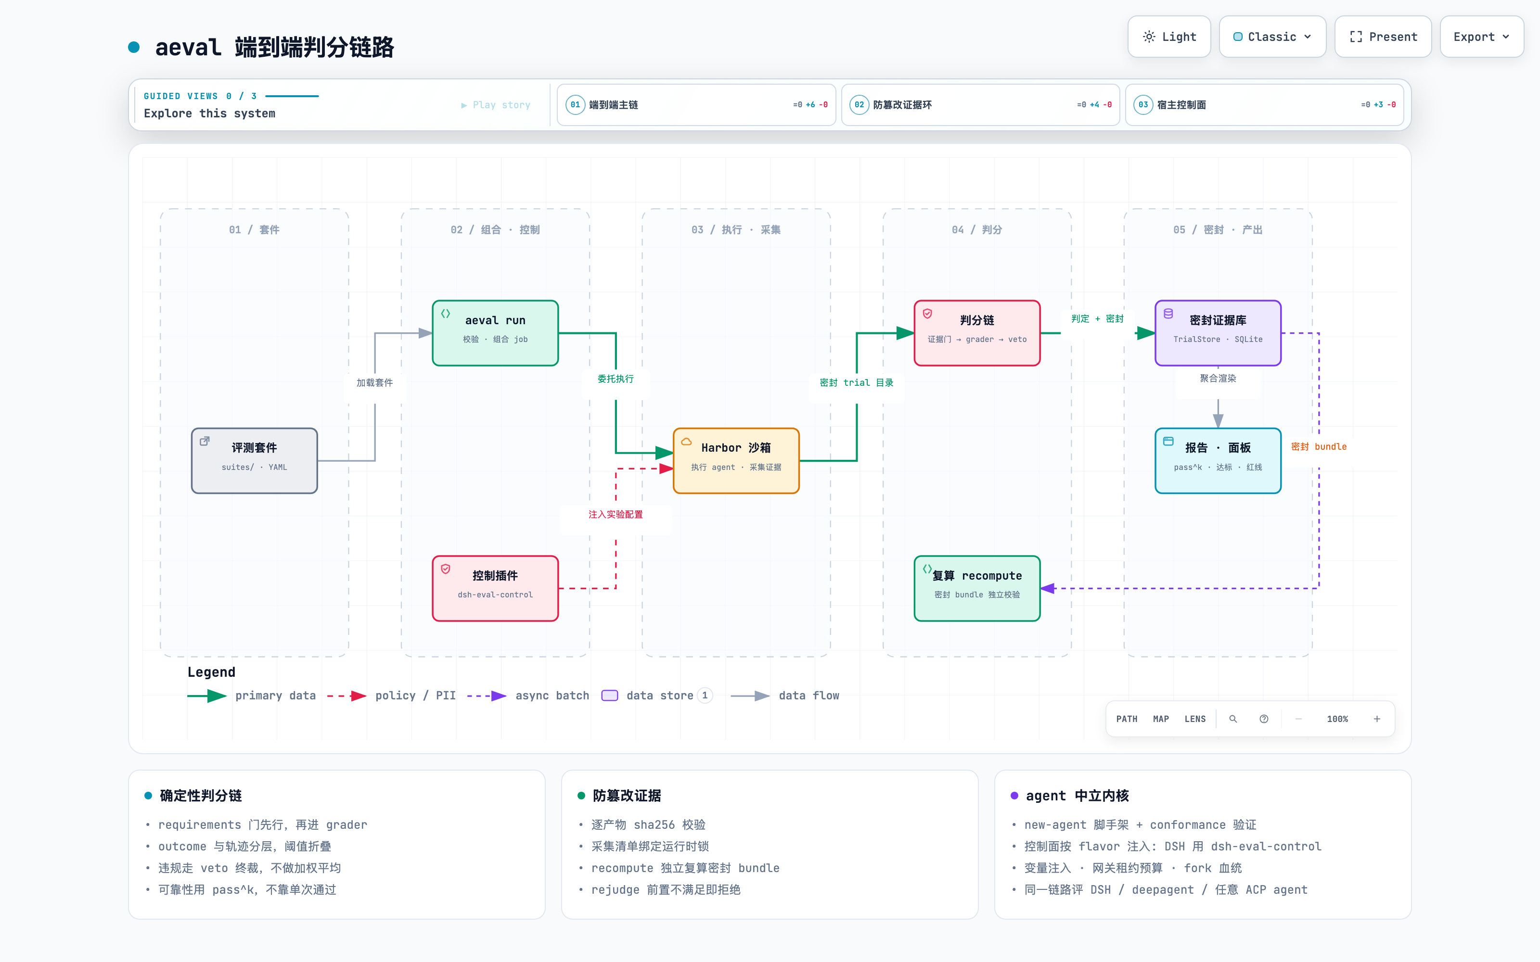Select guided view 03 宿主控制面
Image resolution: width=1540 pixels, height=962 pixels.
click(1264, 105)
